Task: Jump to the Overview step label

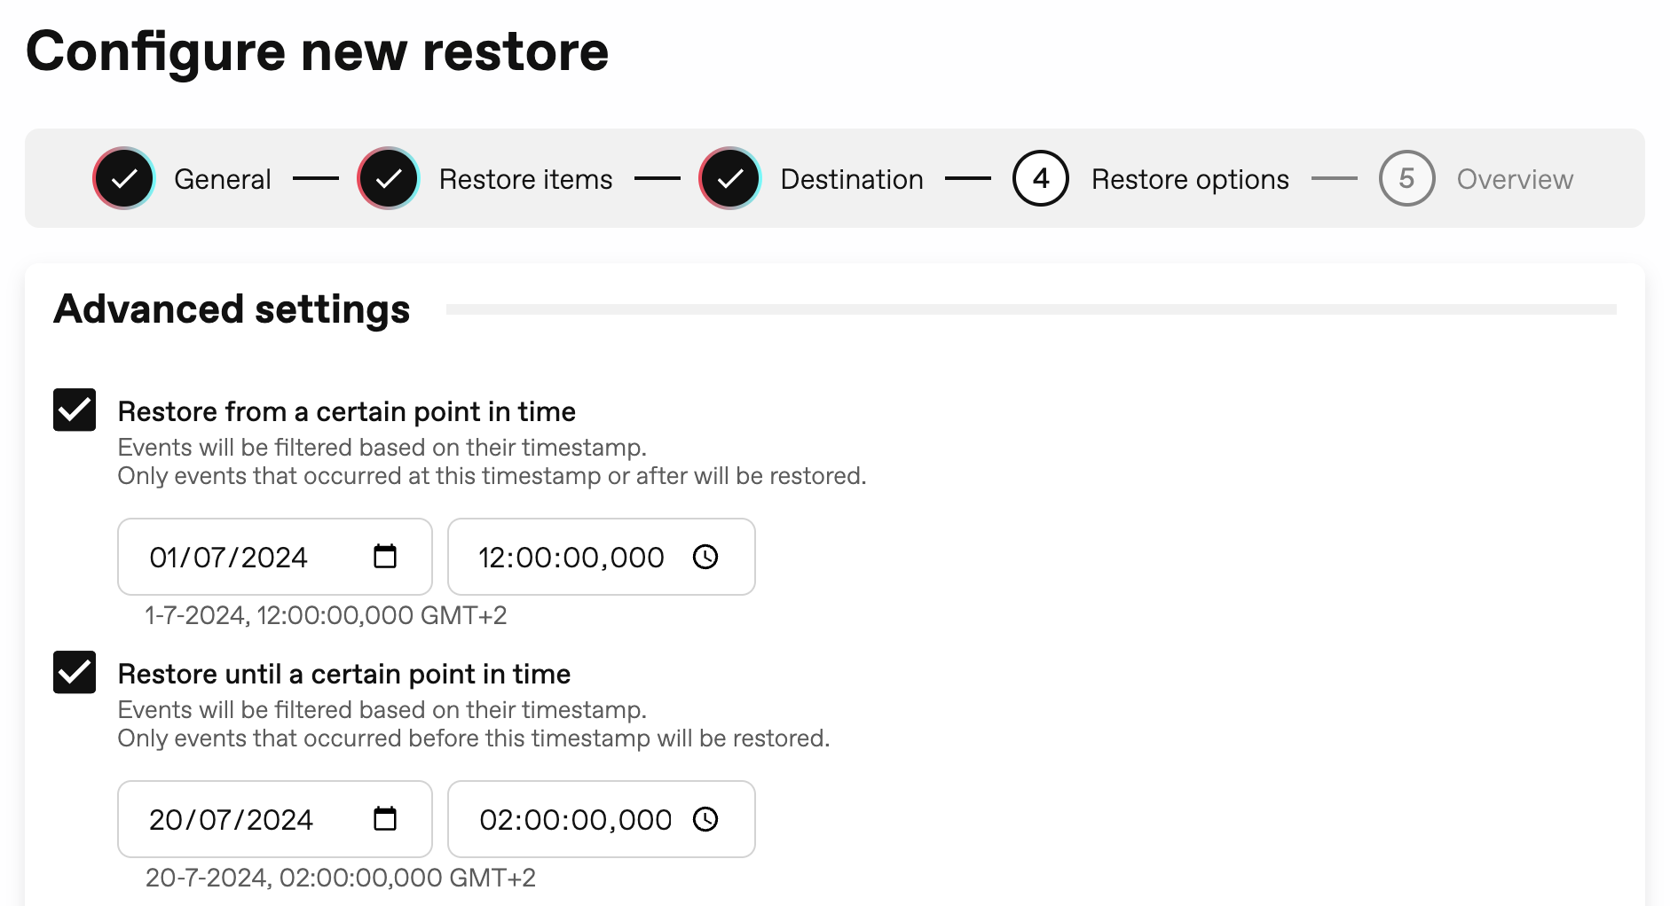Action: [x=1515, y=179]
